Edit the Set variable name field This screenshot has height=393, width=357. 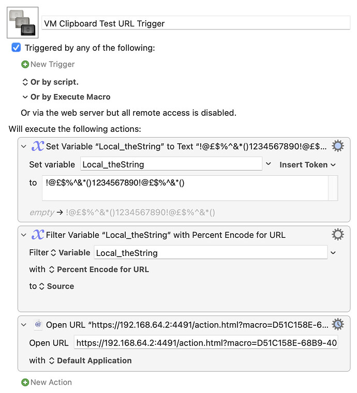171,164
